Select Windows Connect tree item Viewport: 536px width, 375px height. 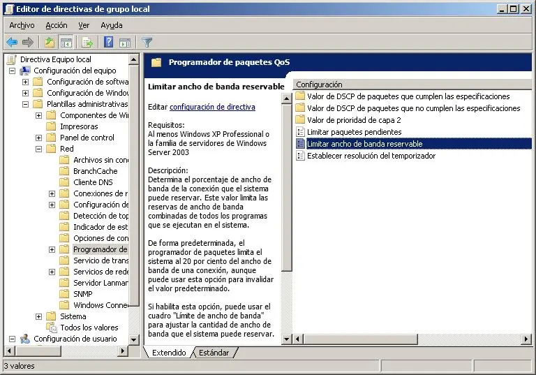[100, 305]
